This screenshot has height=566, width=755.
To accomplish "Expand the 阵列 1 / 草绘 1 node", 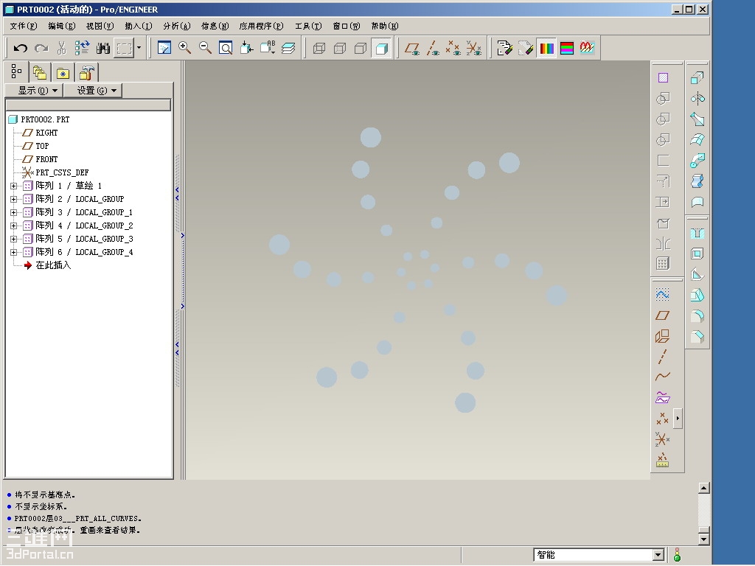I will click(13, 186).
